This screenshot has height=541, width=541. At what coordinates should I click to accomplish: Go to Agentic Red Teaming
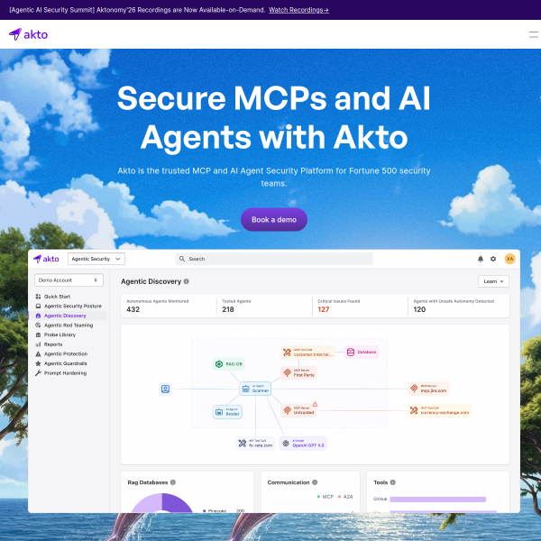[x=69, y=325]
